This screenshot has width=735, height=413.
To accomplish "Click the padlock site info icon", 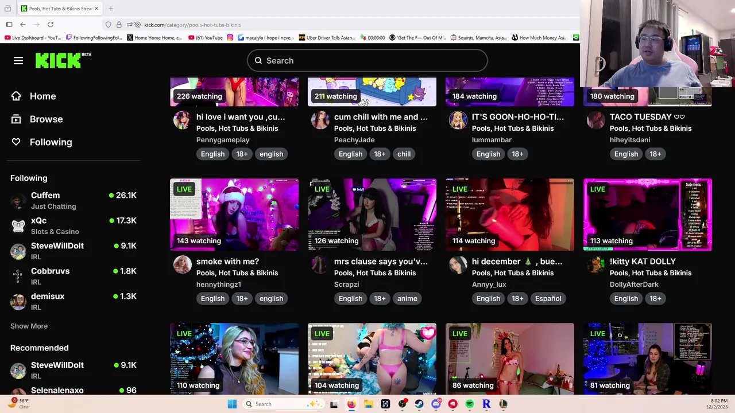I will (x=119, y=25).
